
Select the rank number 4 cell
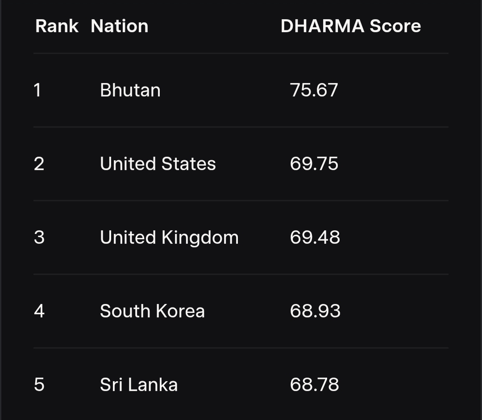click(39, 311)
